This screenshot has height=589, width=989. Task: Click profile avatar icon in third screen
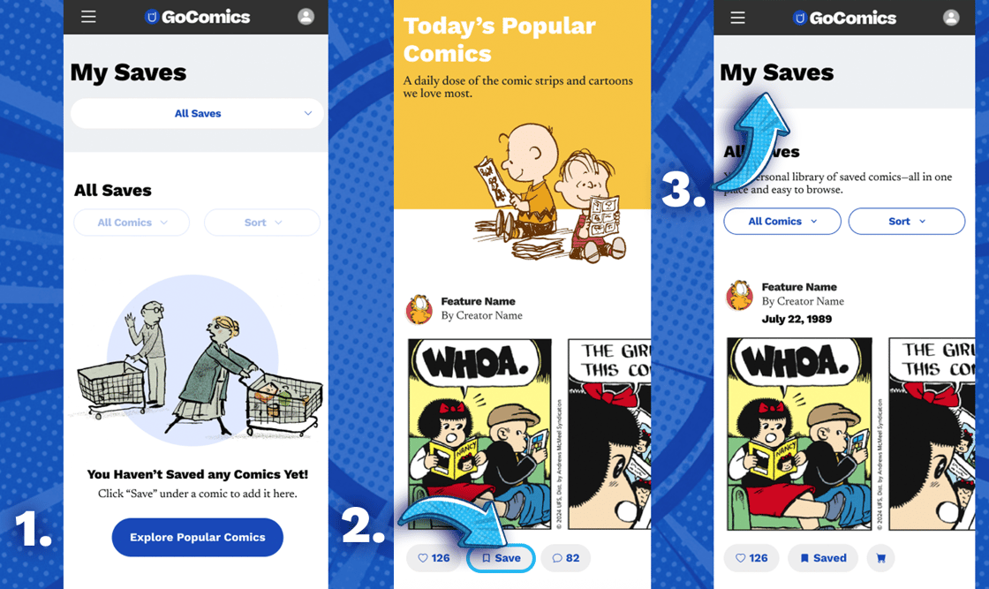(951, 18)
